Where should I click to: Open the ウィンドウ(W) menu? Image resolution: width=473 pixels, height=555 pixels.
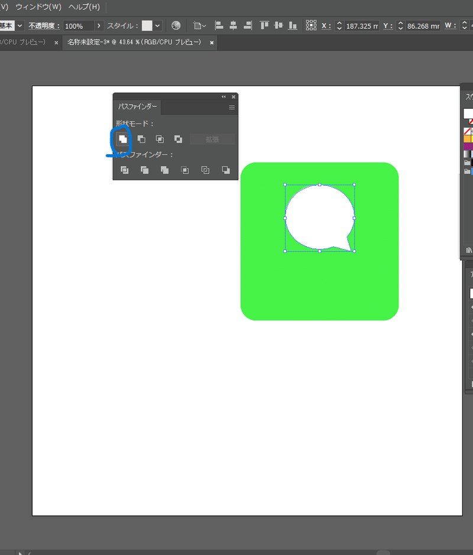pyautogui.click(x=38, y=7)
